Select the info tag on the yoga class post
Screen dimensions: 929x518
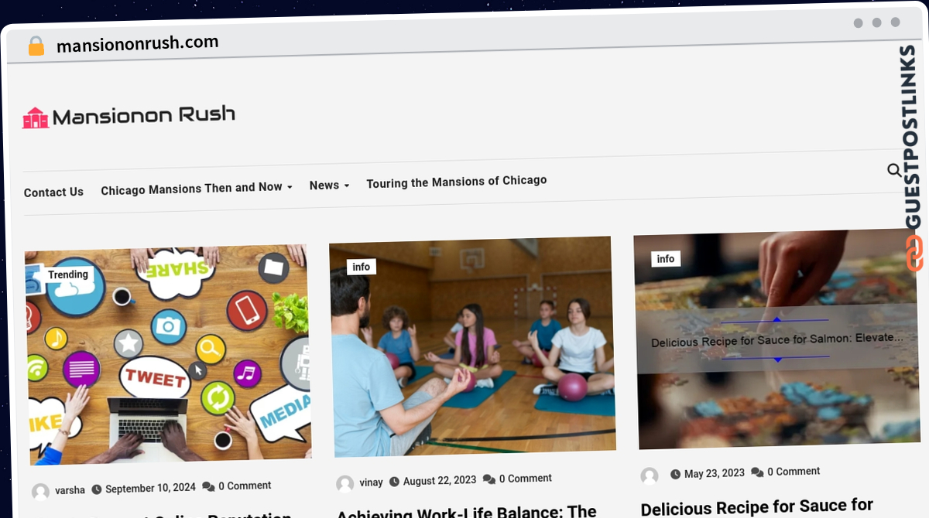click(x=362, y=267)
